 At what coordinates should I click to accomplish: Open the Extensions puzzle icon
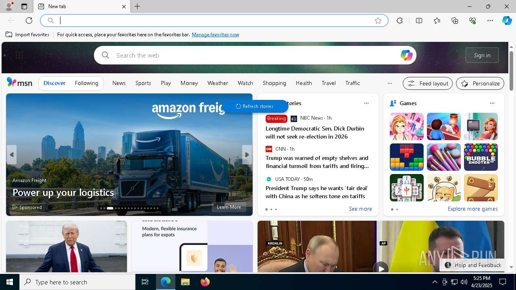click(x=399, y=21)
